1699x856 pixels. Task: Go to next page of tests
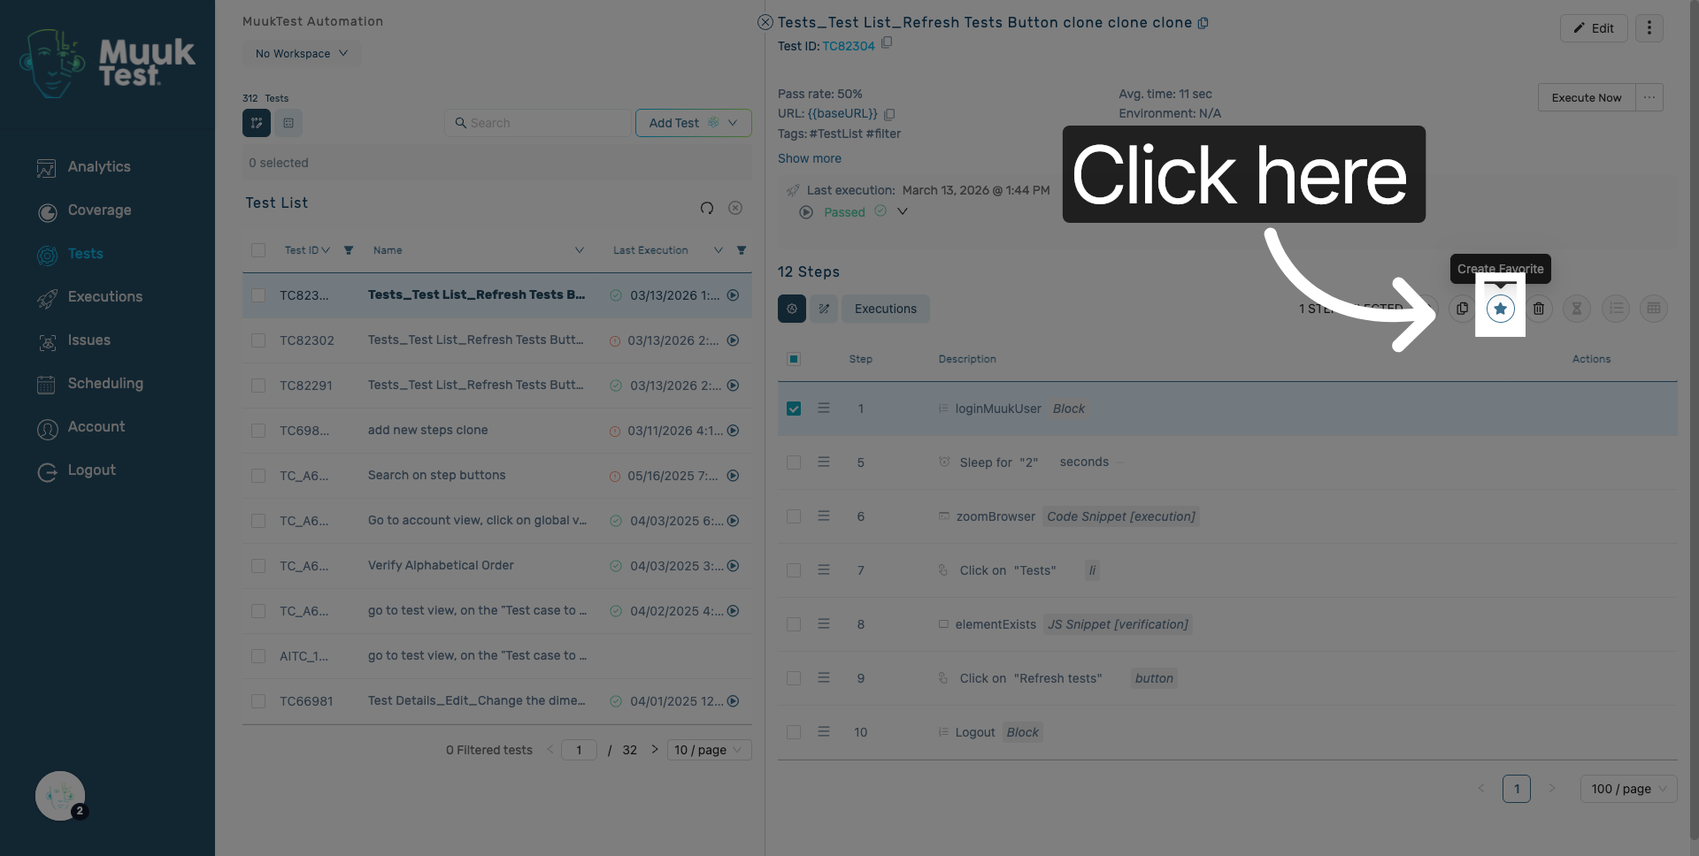[x=655, y=750]
